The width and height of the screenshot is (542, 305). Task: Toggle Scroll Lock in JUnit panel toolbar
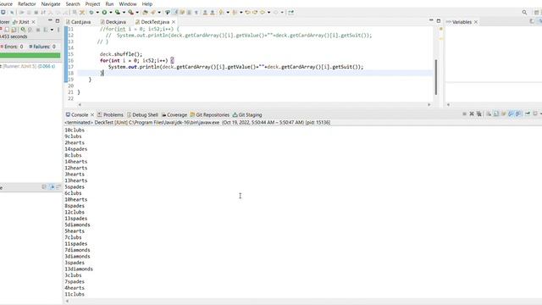14,30
